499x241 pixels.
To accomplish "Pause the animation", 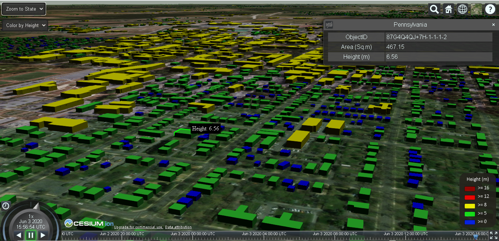I will (31, 236).
